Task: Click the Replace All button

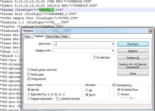Action: 133,58
